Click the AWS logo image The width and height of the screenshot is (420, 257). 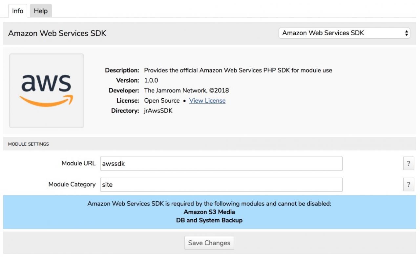47,90
